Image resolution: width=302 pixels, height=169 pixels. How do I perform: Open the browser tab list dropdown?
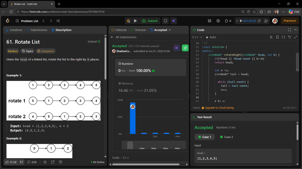pos(4,4)
